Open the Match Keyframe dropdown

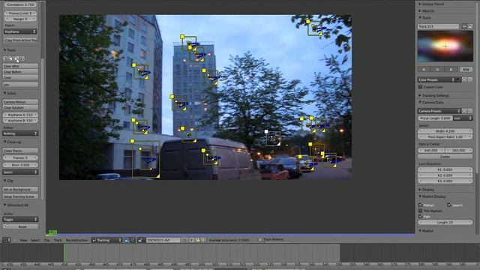[20, 31]
